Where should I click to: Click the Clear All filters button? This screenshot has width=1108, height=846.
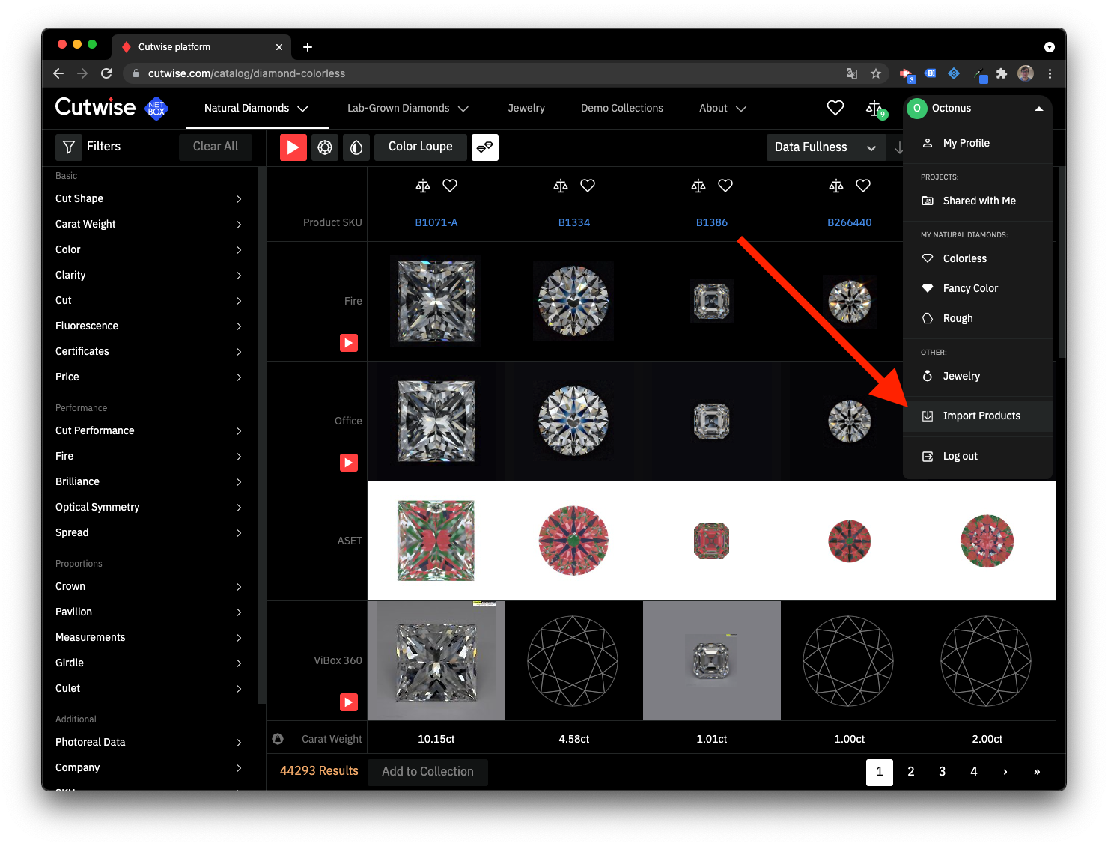216,147
